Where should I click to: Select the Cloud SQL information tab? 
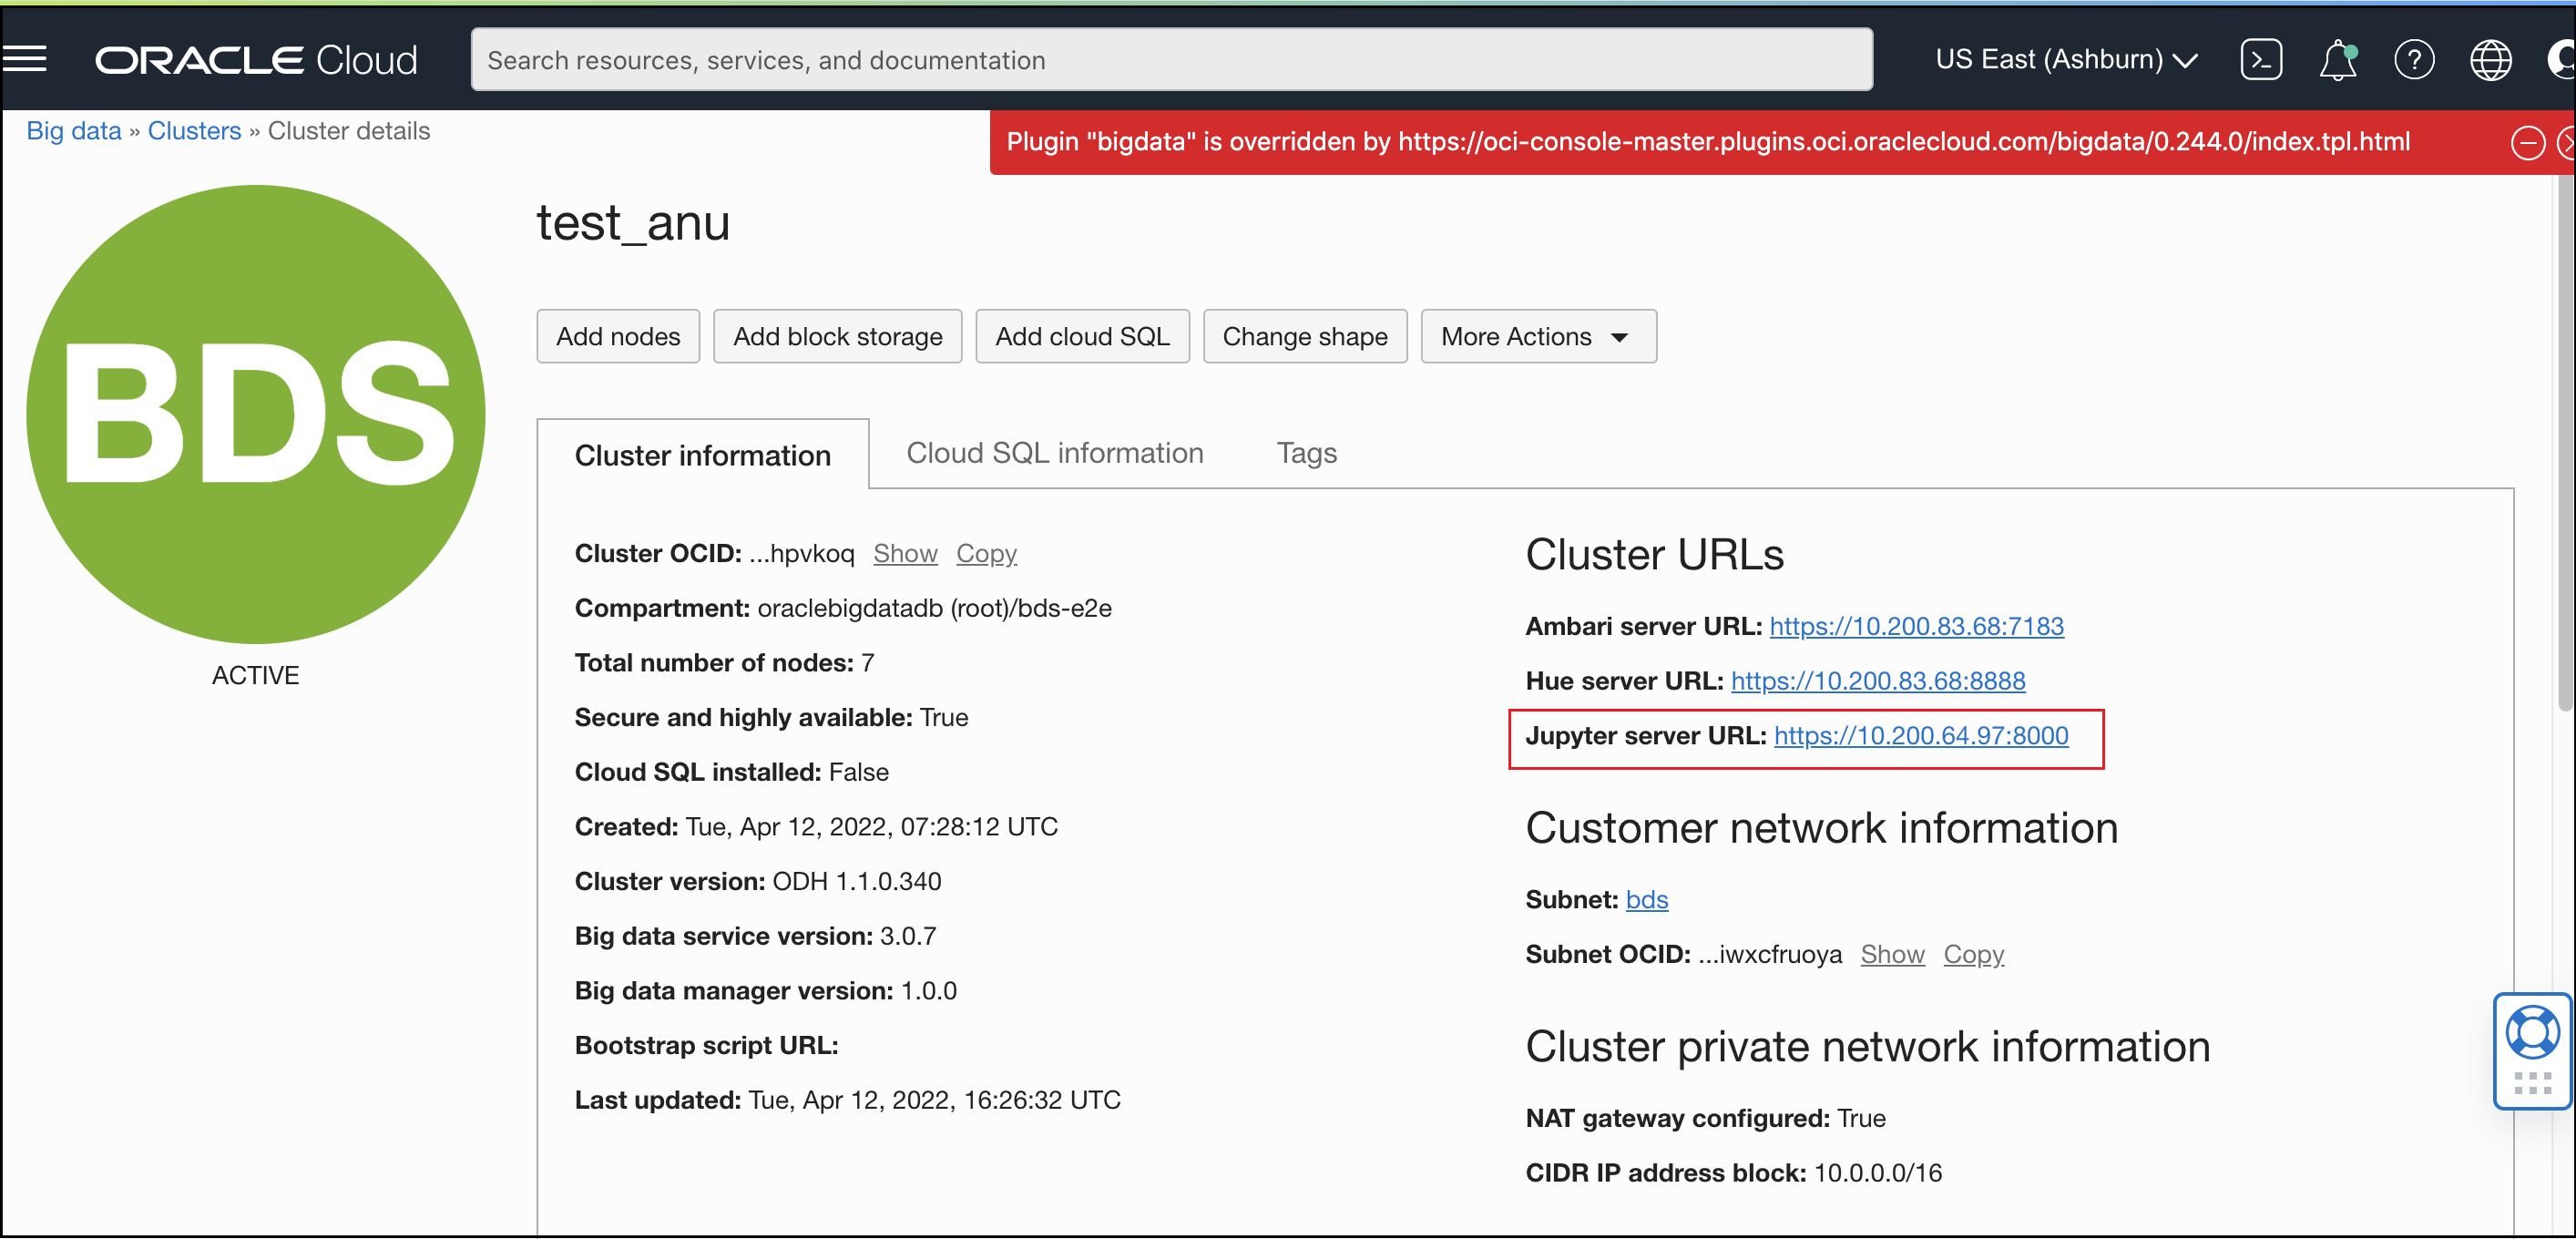(x=1055, y=452)
